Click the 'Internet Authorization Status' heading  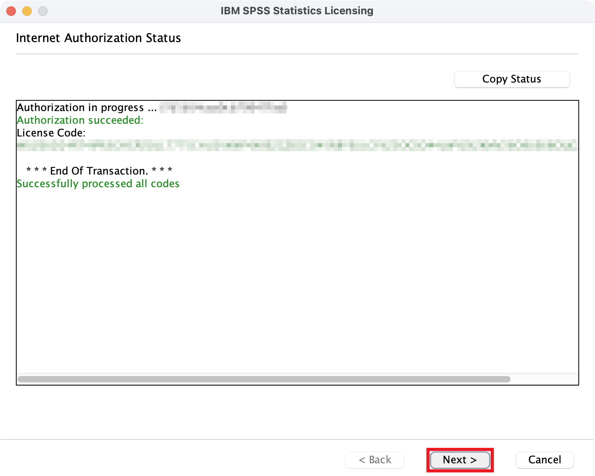pyautogui.click(x=98, y=38)
